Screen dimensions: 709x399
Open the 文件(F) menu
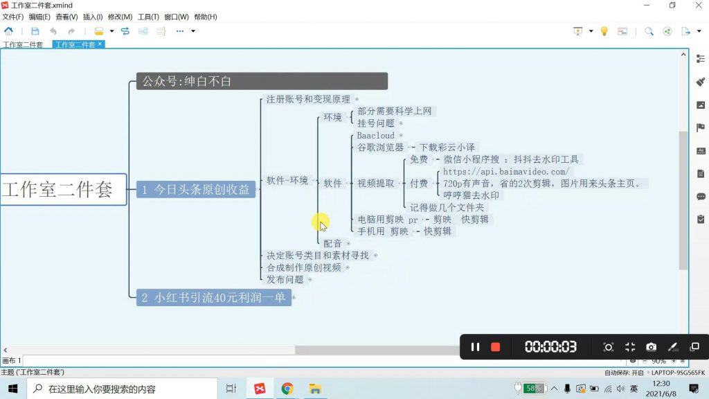click(12, 17)
